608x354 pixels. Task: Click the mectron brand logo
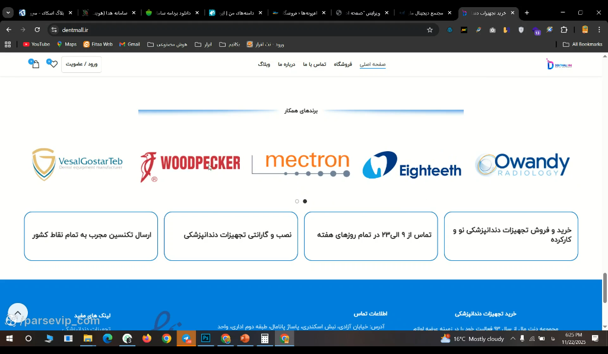(x=301, y=165)
